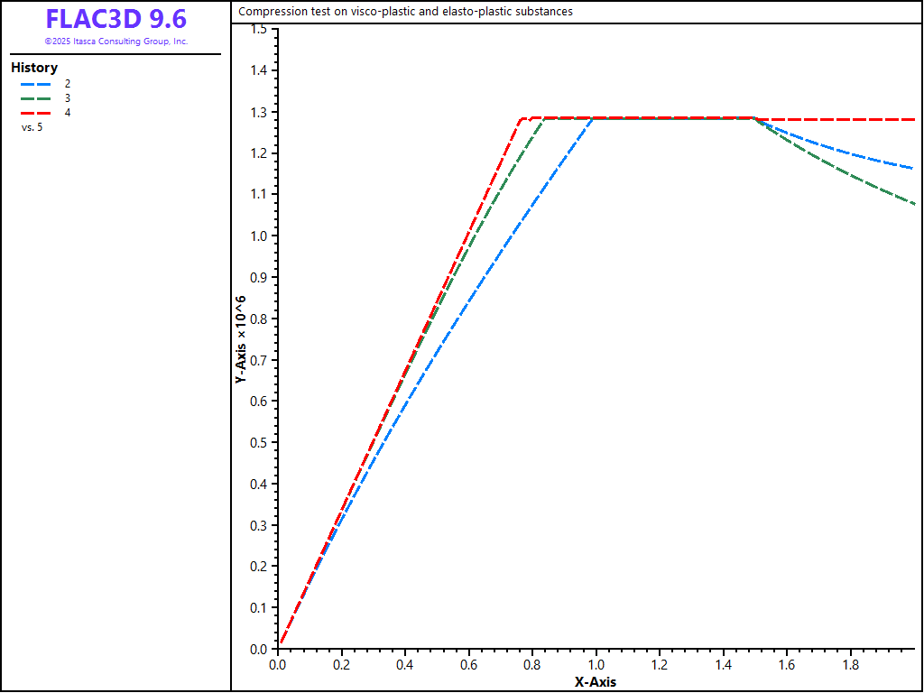
Task: Click the 1.5 tick label on vertical axis
Action: (x=259, y=30)
